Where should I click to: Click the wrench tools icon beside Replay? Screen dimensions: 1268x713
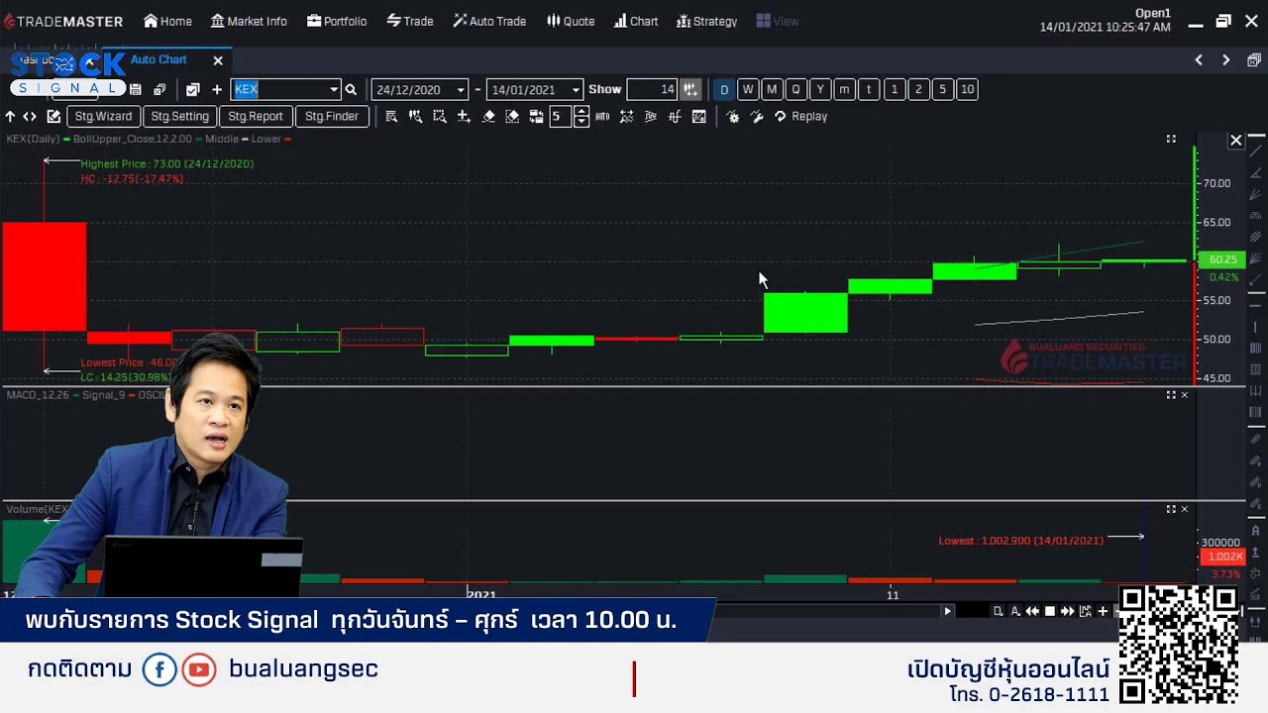[x=756, y=116]
